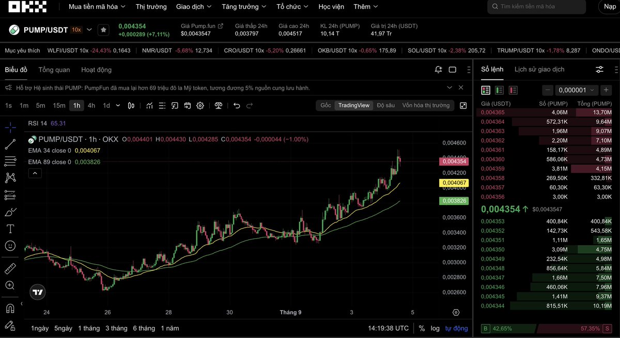620x338 pixels.
Task: Click the lock drawings pencil icon
Action: 10,326
